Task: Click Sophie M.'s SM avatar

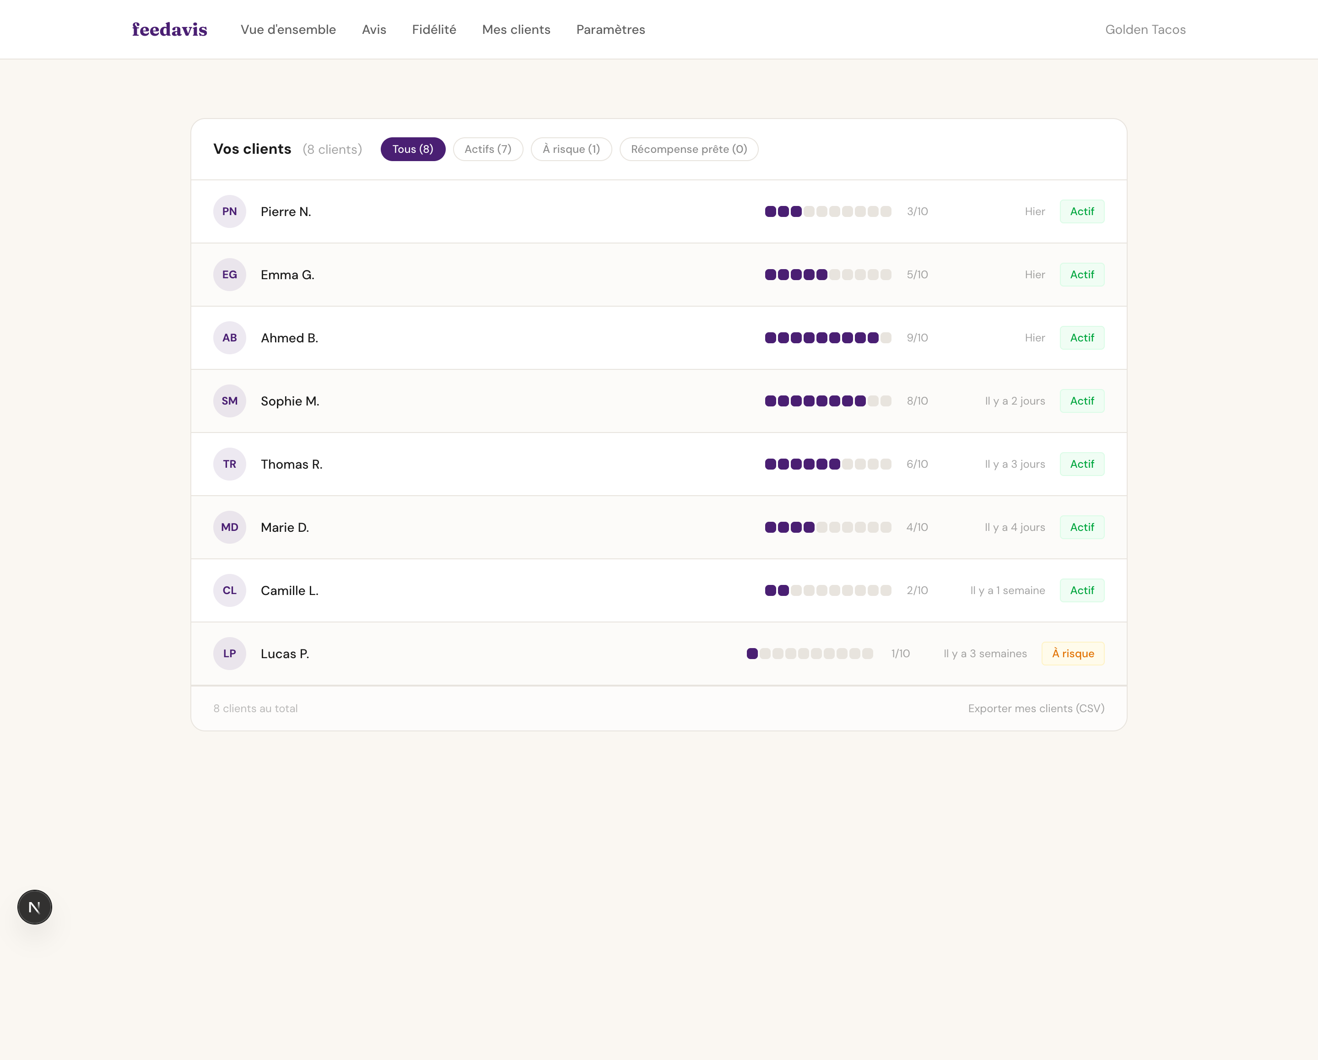Action: pyautogui.click(x=229, y=401)
